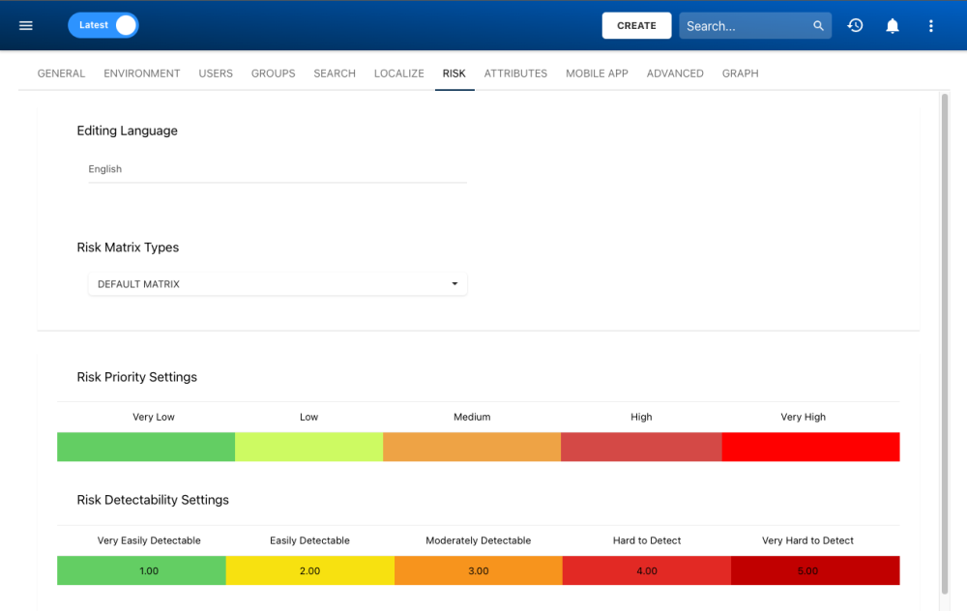
Task: Click the 'Hard to Detect' column label
Action: point(647,540)
